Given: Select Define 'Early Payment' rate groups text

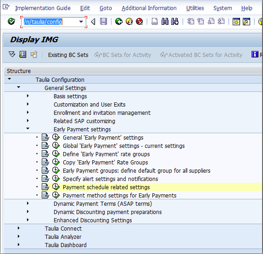Looking at the screenshot, I should [x=106, y=154].
